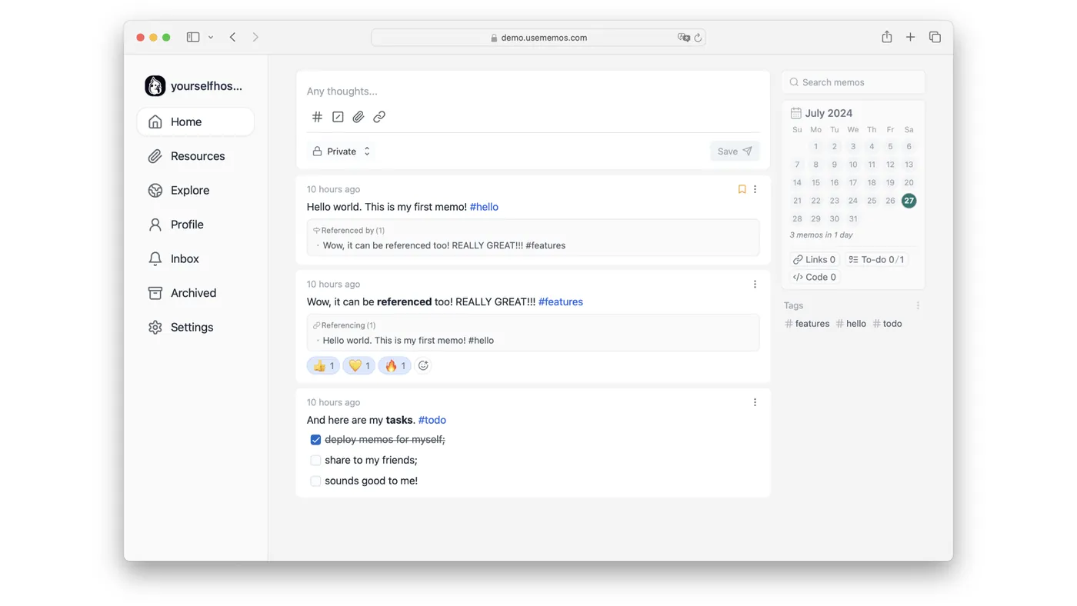Check the share to my friends task

pyautogui.click(x=315, y=461)
